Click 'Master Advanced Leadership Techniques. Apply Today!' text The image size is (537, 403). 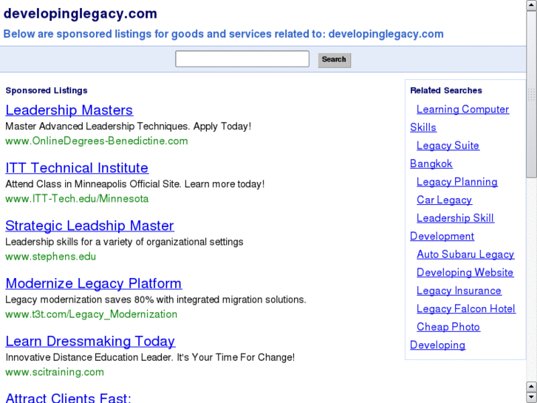coord(128,126)
